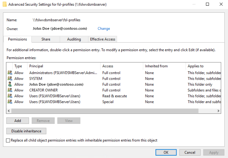
Task: Enable Replace all child object permission entries checkbox
Action: coord(8,140)
